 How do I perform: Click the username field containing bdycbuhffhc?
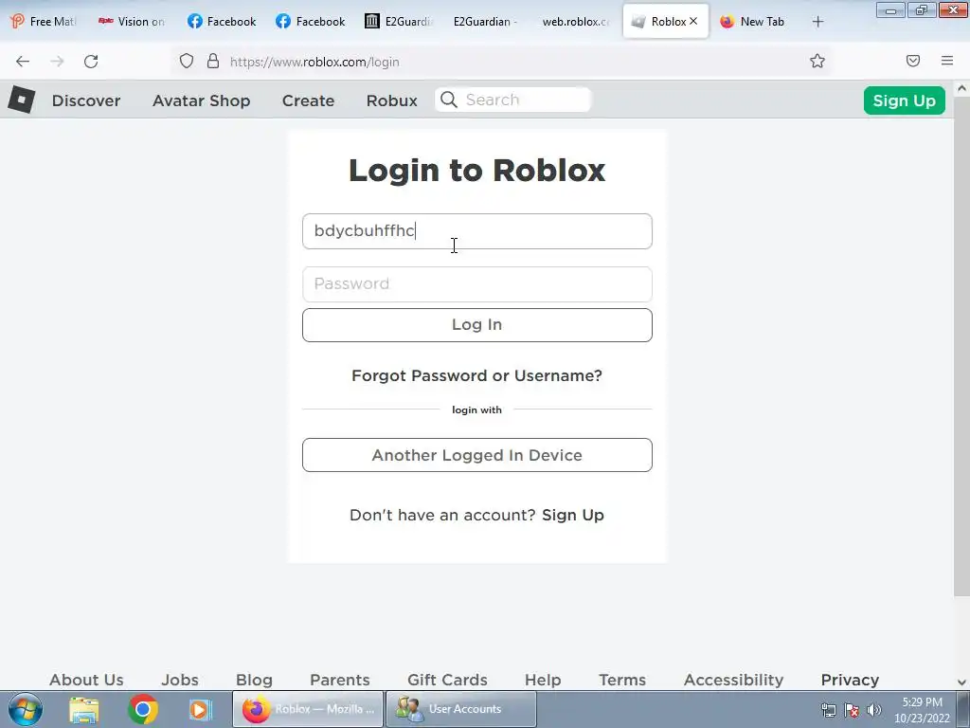[477, 231]
